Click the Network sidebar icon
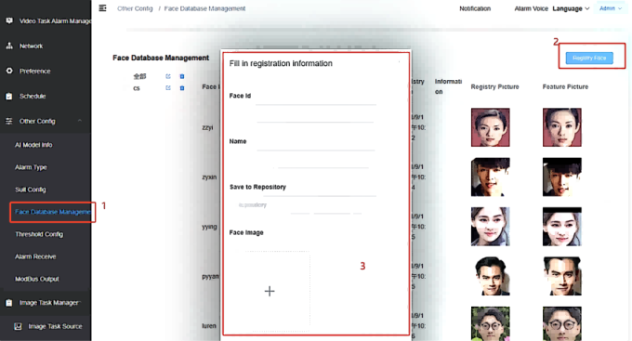 9,46
